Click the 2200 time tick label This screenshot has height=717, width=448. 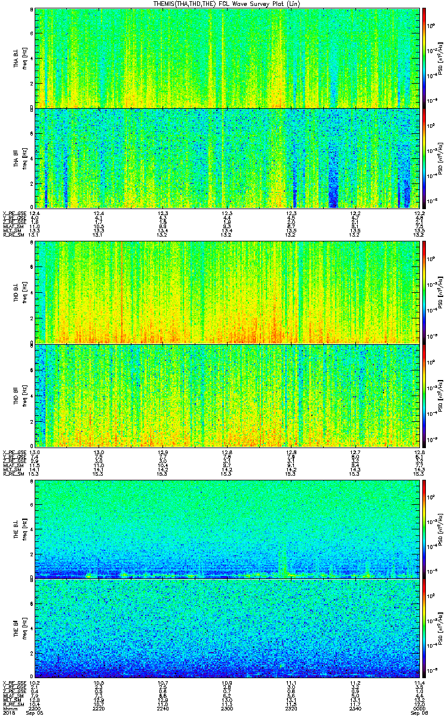coord(34,707)
